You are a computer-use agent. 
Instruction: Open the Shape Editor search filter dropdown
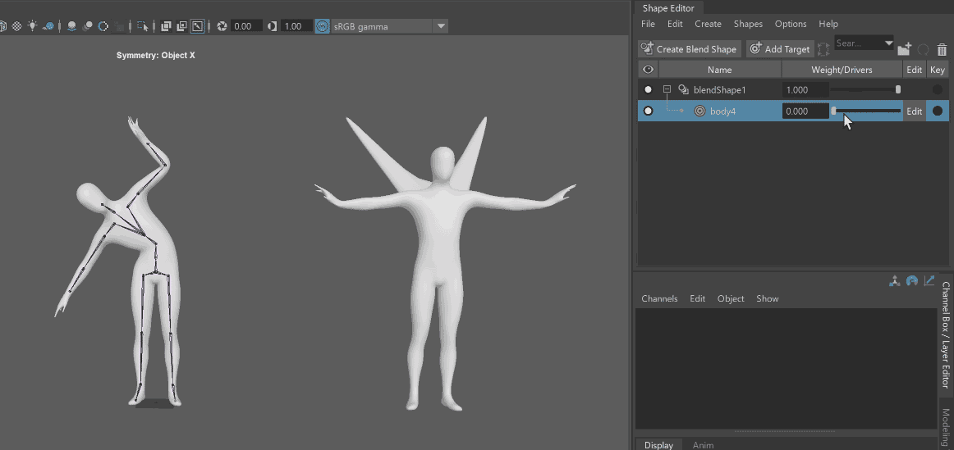click(x=887, y=43)
